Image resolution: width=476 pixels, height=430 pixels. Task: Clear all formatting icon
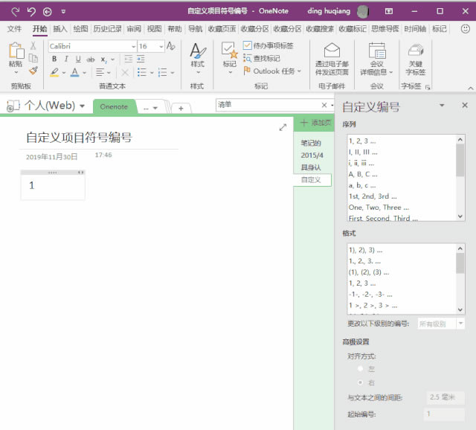[171, 46]
